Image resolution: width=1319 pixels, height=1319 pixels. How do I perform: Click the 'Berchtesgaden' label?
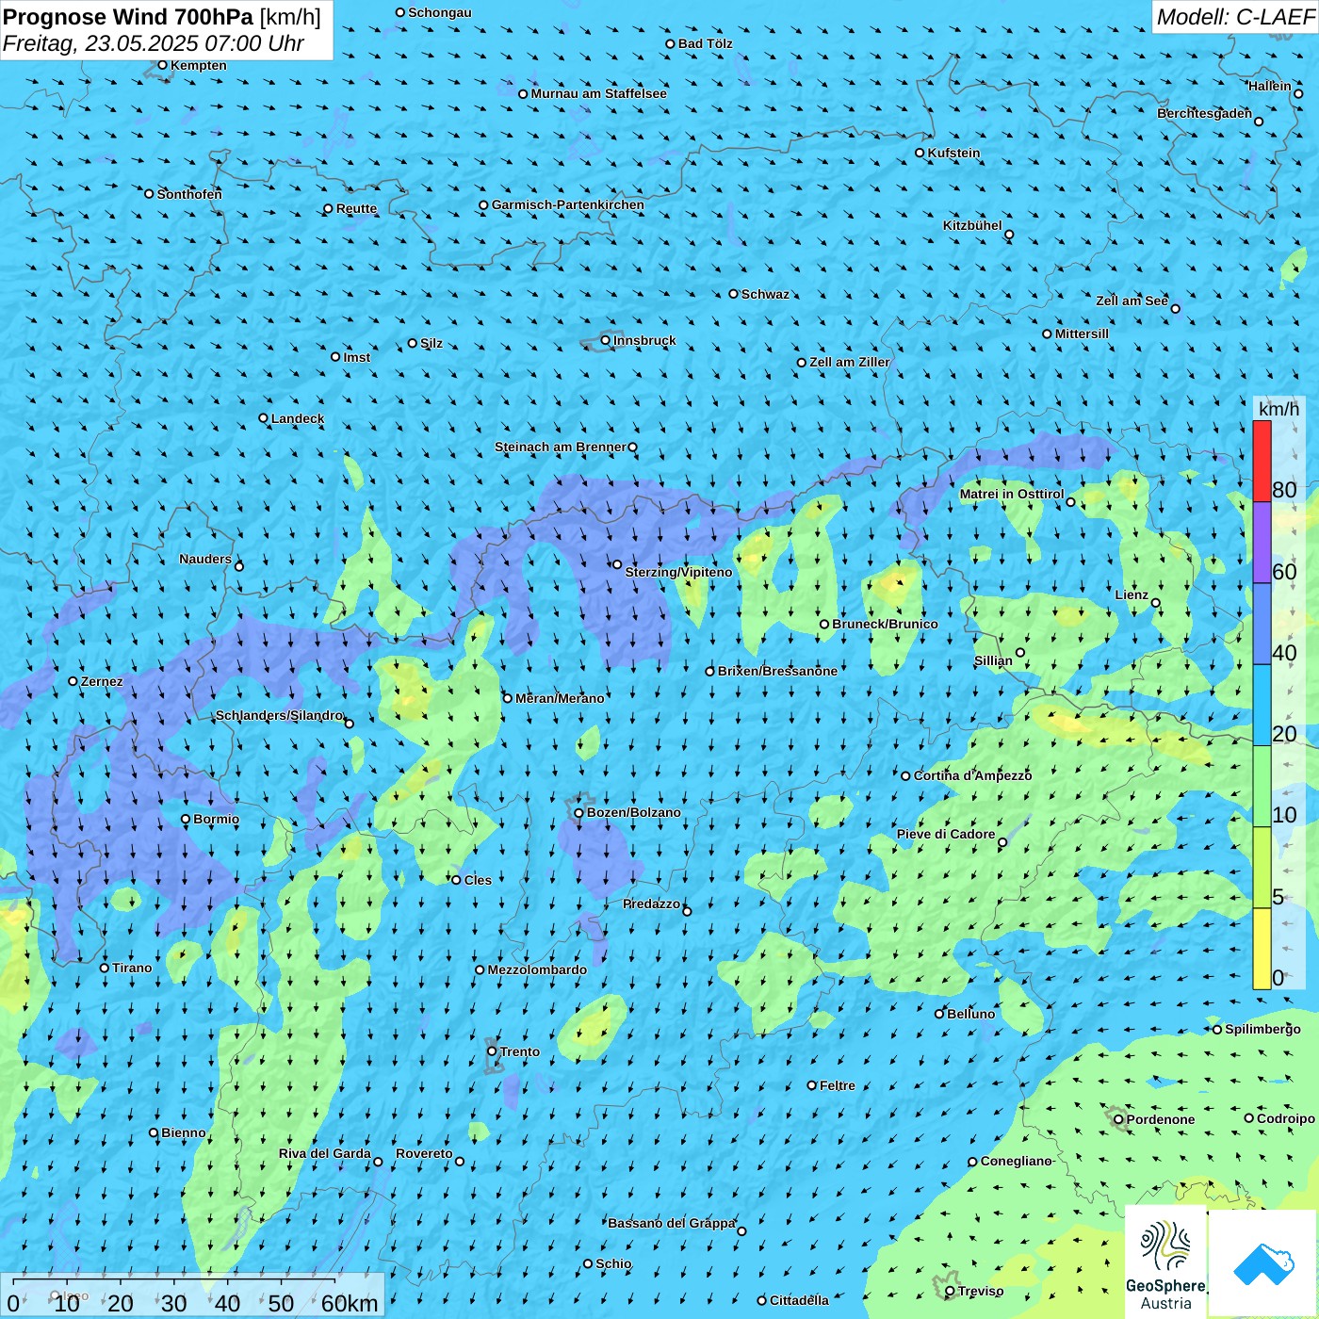[x=1205, y=113]
